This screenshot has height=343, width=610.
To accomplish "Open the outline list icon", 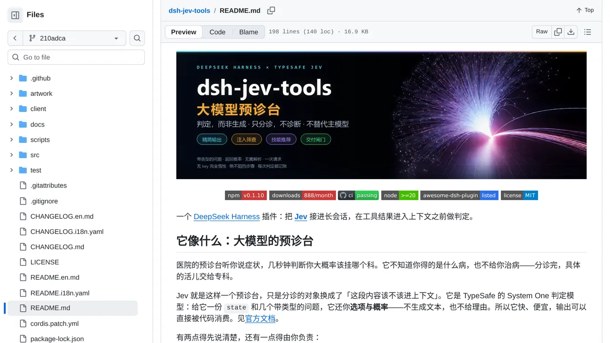I will tap(588, 32).
